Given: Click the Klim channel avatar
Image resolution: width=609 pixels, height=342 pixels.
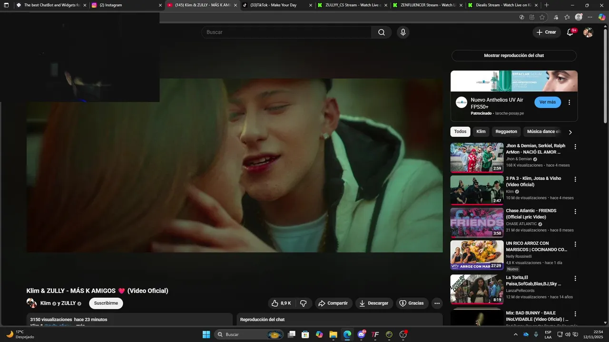Looking at the screenshot, I should click(31, 303).
